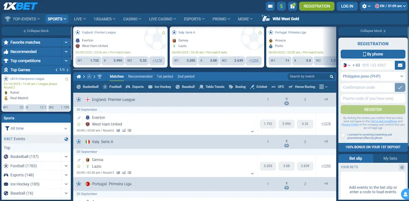Open the My bets tab
This screenshot has height=201, width=409.
[x=390, y=158]
